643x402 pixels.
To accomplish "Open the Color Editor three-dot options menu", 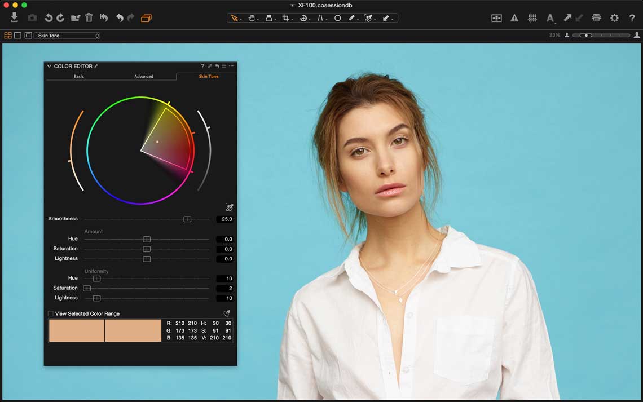I will coord(231,66).
